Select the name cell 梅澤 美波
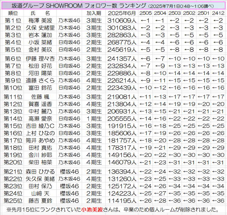This screenshot has width=227, height=215. [x=40, y=21]
